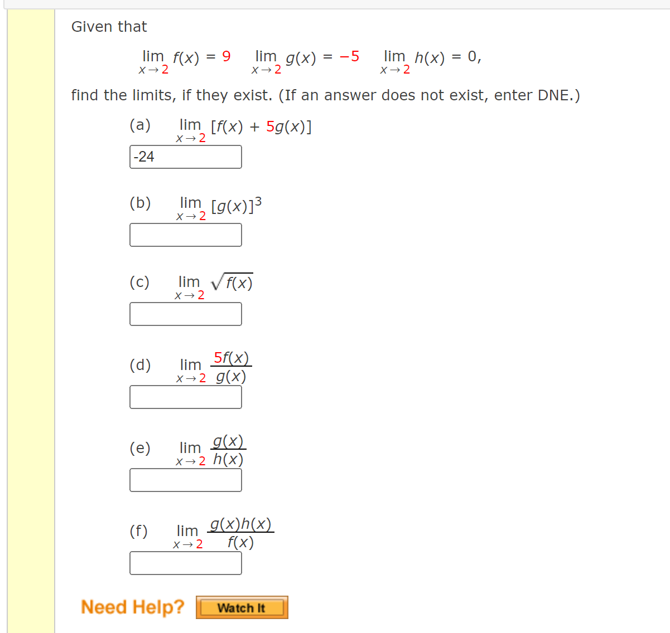
Task: Click the answer box for part (b)
Action: (x=186, y=235)
